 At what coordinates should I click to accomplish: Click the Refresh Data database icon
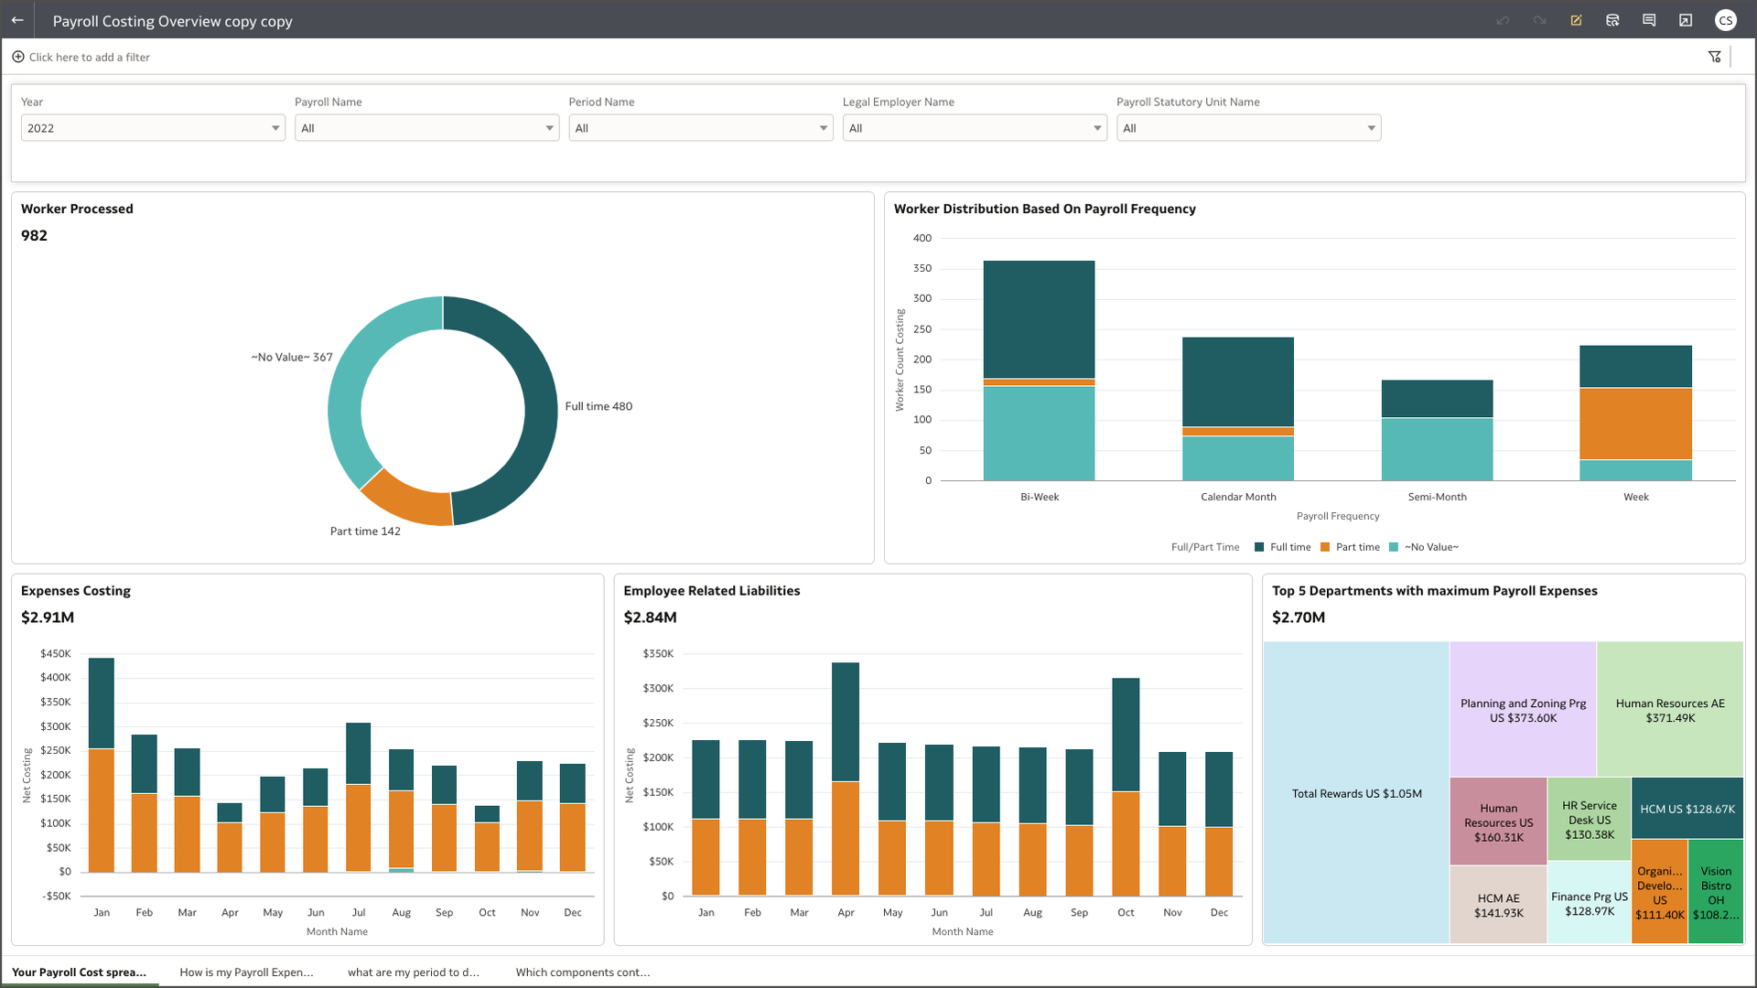coord(1612,20)
